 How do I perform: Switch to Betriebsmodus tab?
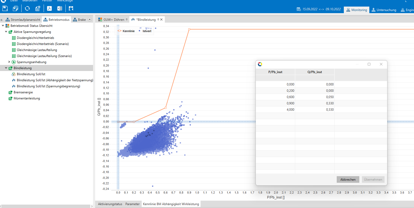[57, 20]
